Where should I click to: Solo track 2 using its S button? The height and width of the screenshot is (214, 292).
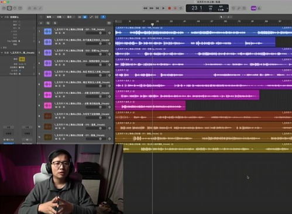pos(60,43)
